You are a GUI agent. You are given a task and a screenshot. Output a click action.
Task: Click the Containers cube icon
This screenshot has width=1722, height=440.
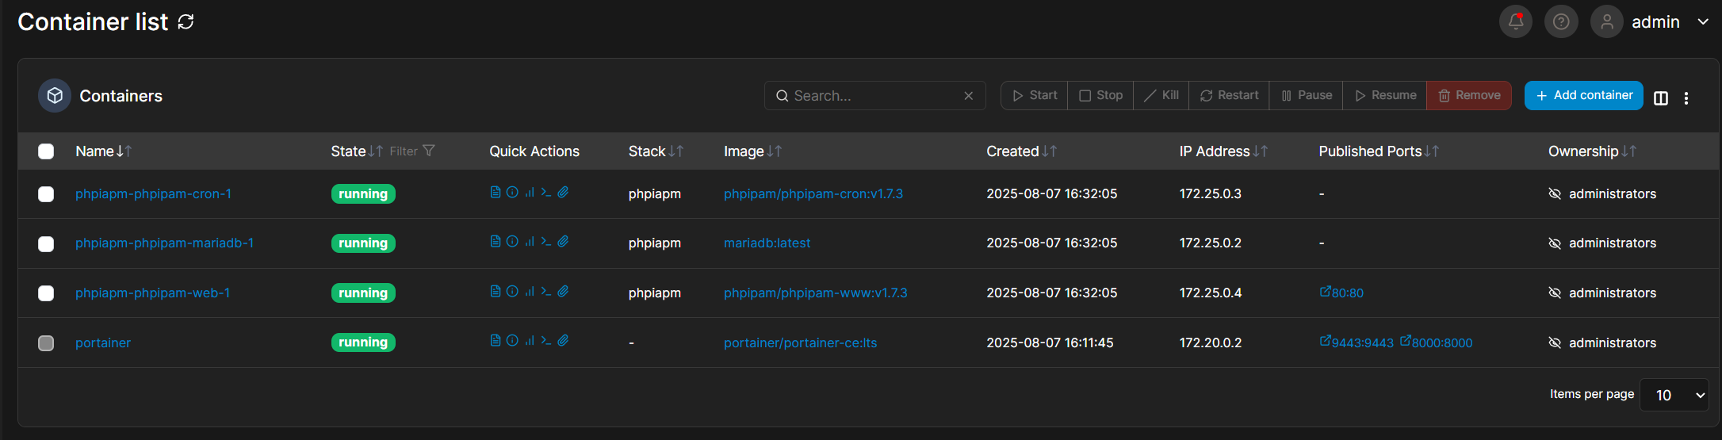[x=55, y=96]
